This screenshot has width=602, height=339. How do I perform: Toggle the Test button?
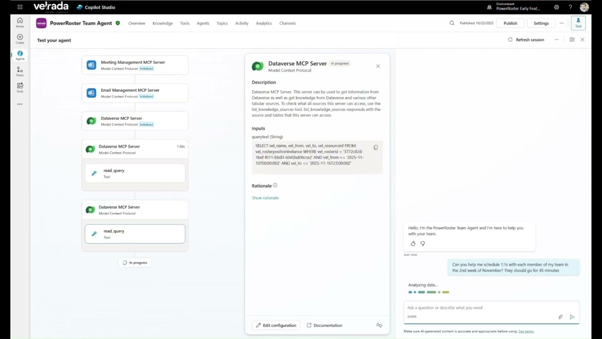[578, 23]
